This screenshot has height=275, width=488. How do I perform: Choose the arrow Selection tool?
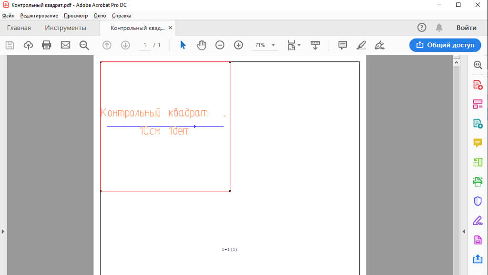coord(183,45)
